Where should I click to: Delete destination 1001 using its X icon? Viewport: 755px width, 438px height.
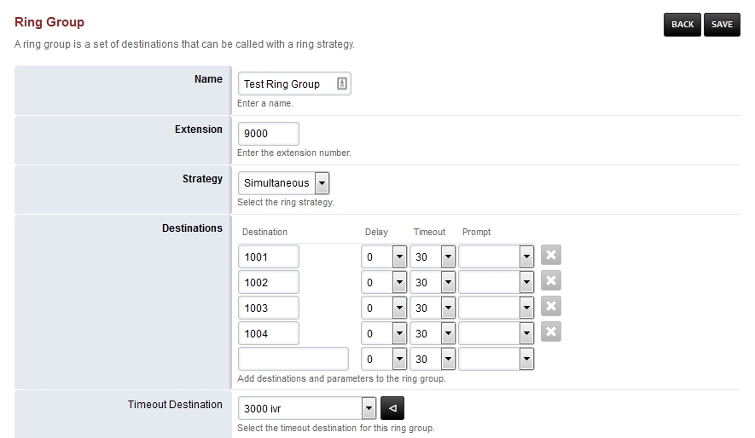(551, 256)
